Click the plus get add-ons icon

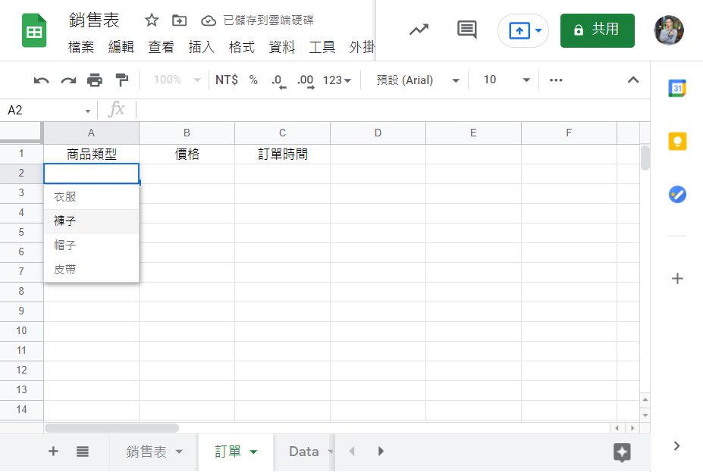(x=677, y=279)
